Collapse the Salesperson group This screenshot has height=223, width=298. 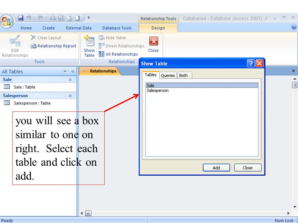(70, 96)
